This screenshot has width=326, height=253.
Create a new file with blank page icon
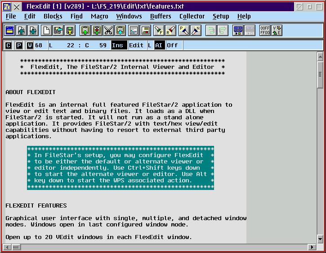pyautogui.click(x=46, y=31)
